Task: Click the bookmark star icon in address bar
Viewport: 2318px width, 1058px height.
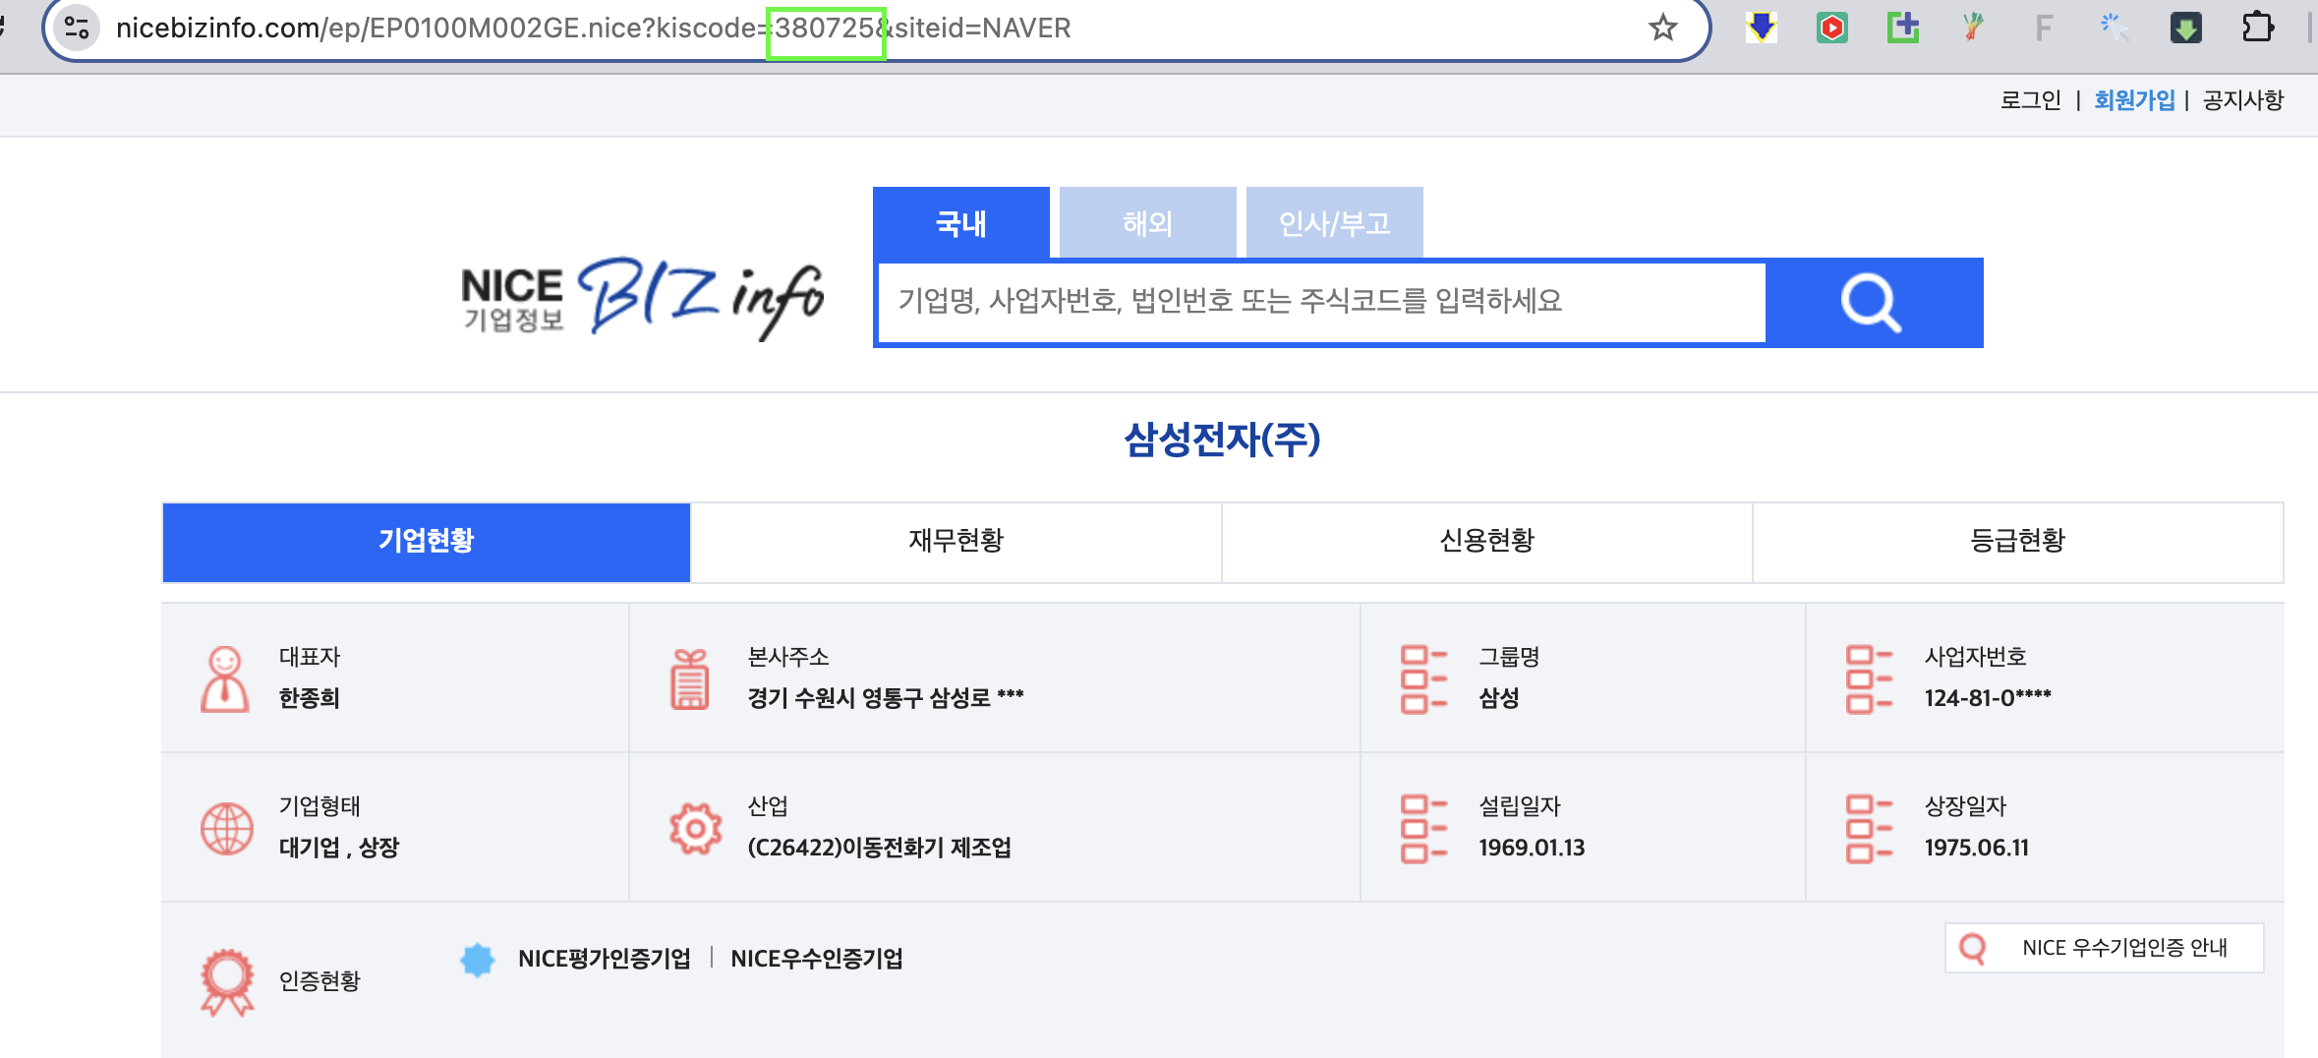Action: click(x=1662, y=28)
